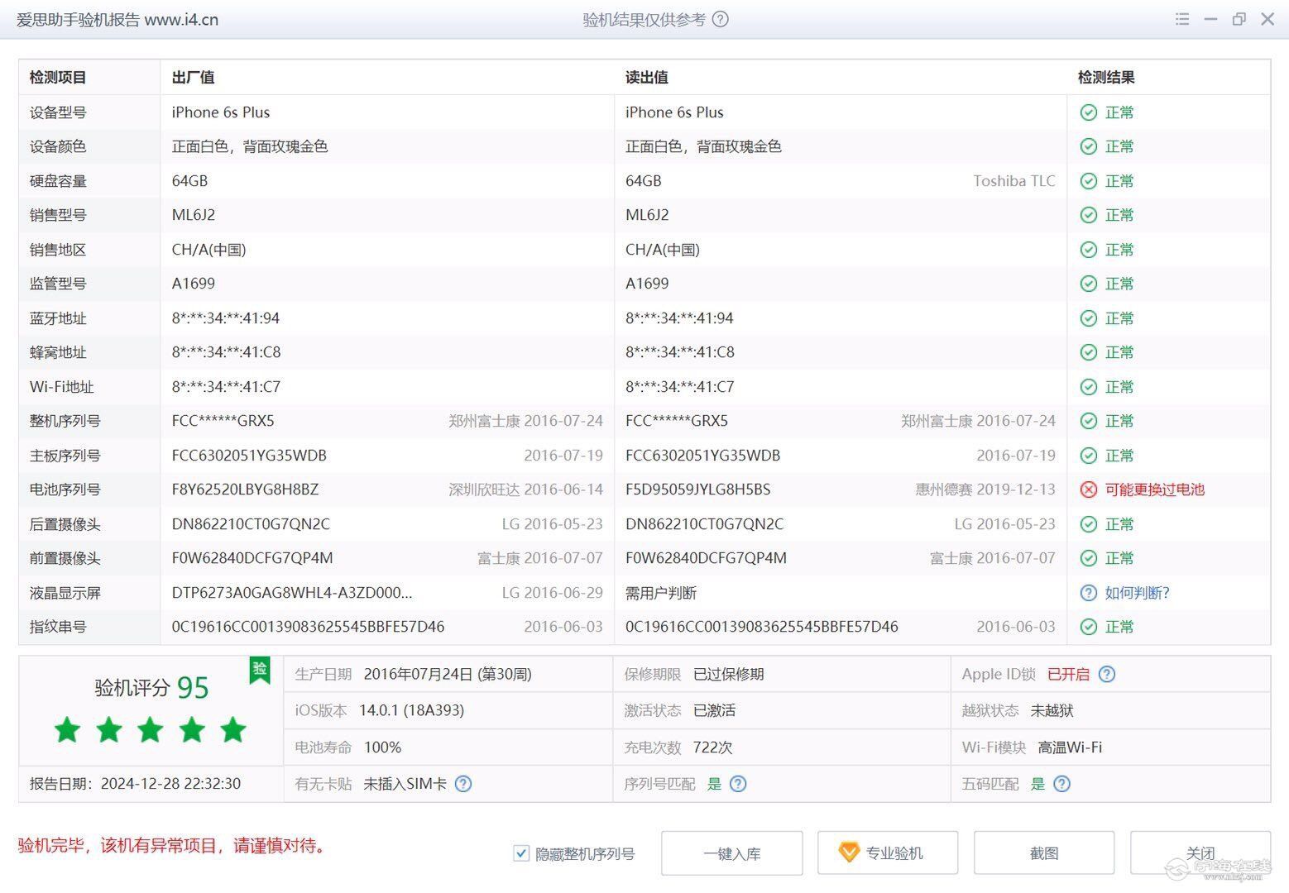This screenshot has height=893, width=1289.
Task: Click the 已开启 Apple ID lock status
Action: pyautogui.click(x=1069, y=674)
